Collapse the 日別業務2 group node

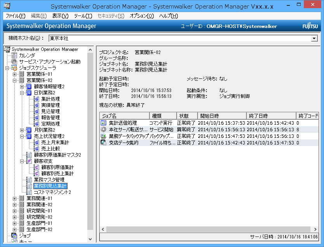22,93
